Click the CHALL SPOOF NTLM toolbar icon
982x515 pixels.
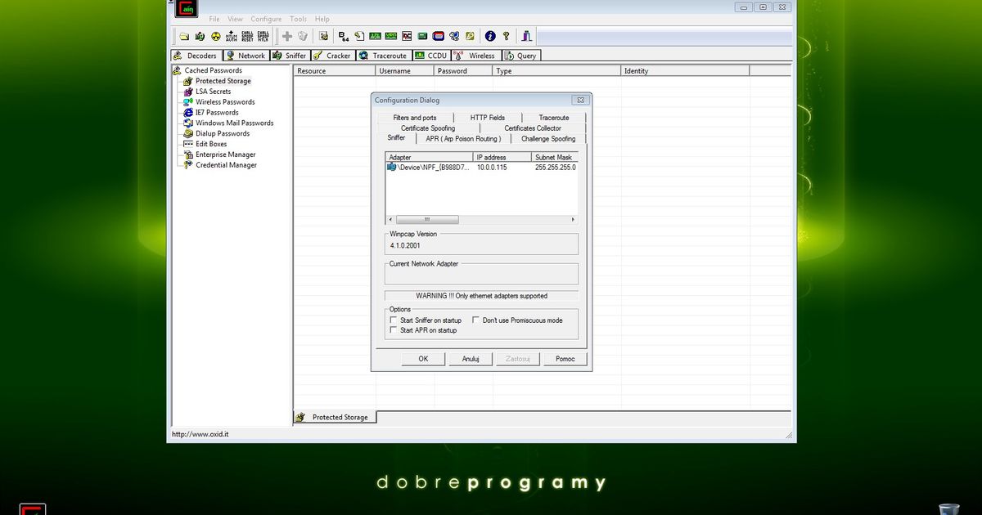coord(263,36)
